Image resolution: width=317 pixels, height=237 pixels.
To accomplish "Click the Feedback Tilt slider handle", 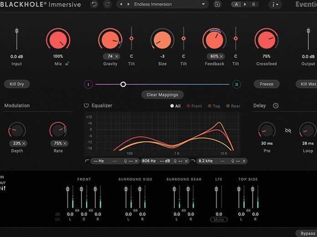I will click(x=236, y=38).
